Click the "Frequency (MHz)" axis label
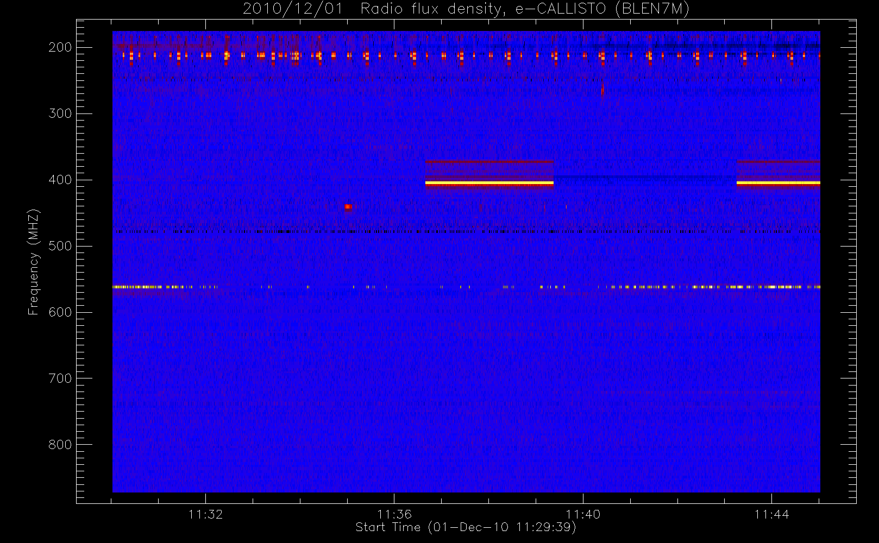 [34, 262]
